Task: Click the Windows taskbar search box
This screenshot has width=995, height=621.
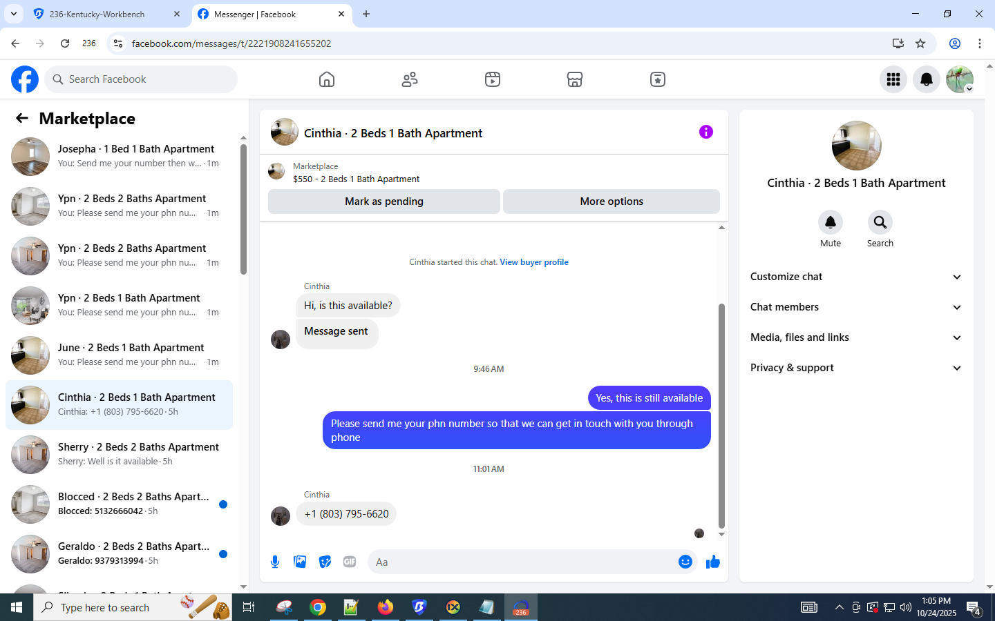Action: click(133, 607)
